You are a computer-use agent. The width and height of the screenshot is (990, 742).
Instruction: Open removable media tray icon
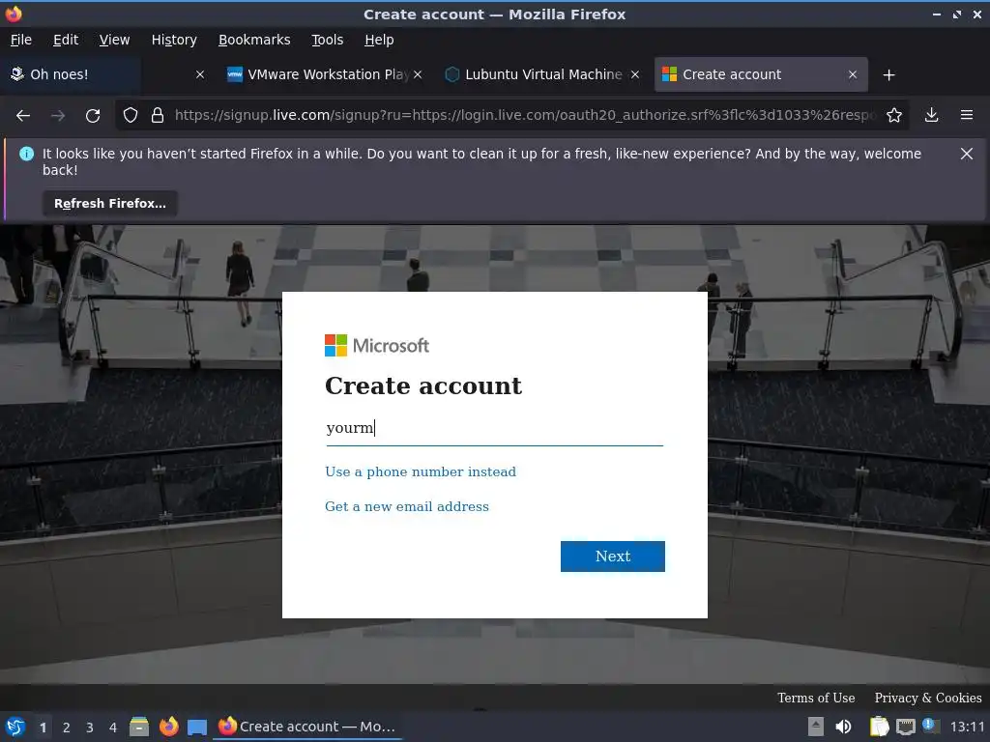[x=816, y=727]
